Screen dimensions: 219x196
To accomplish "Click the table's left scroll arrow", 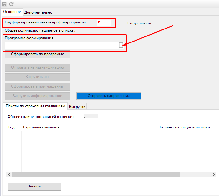I will 9,174.
